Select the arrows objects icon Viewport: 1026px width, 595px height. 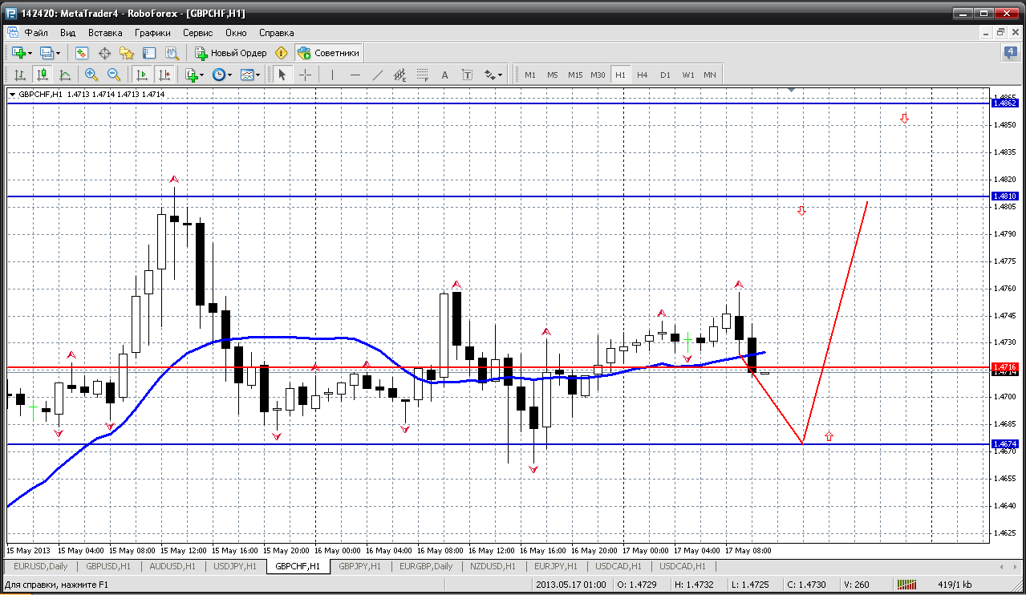[490, 75]
